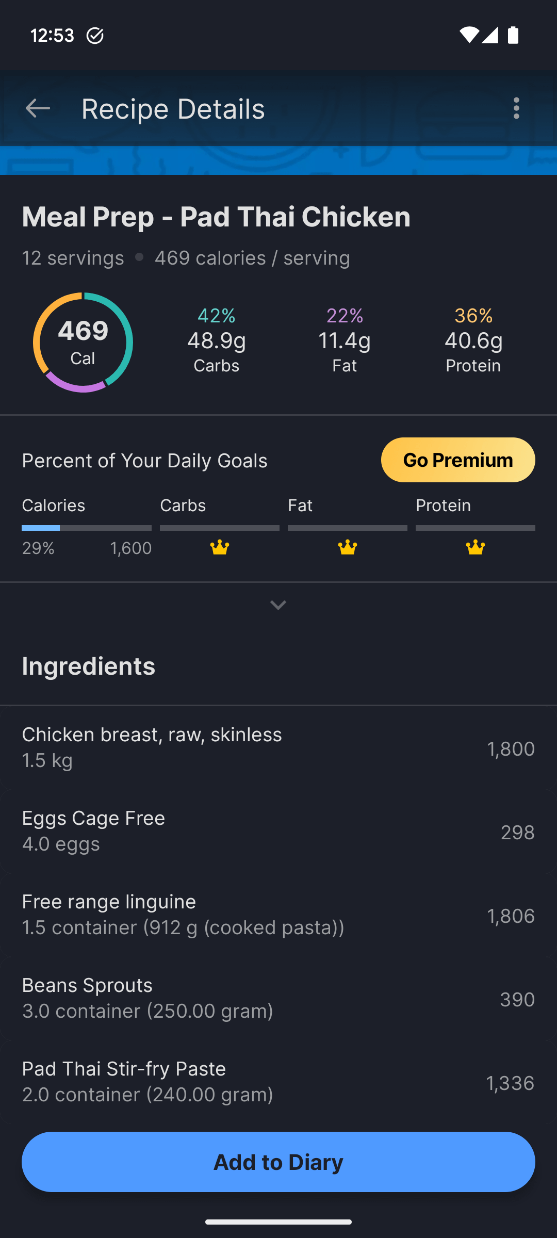This screenshot has height=1238, width=557.
Task: Tap the task-complete status bar icon
Action: pos(95,36)
